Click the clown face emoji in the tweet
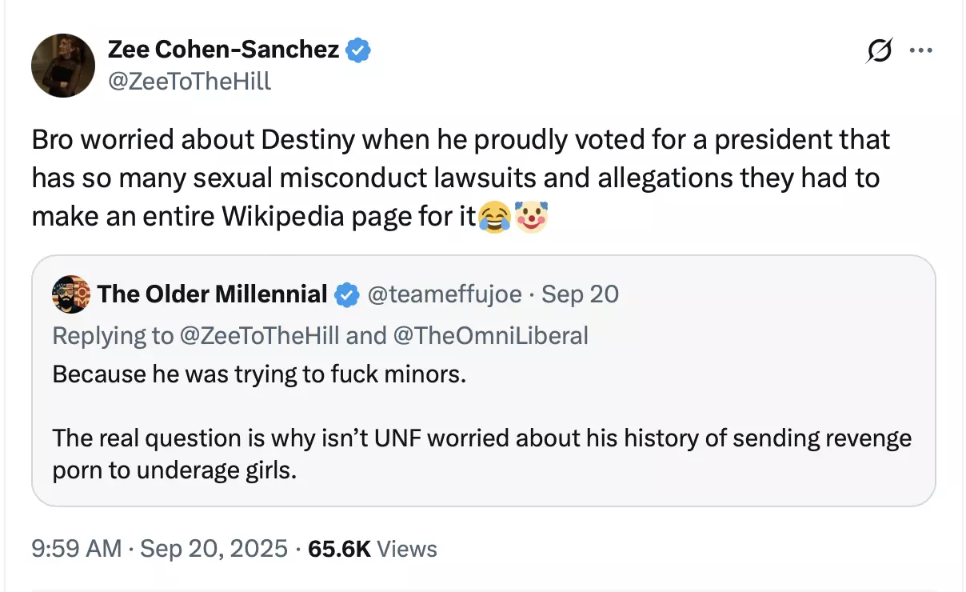Screen dimensions: 966x592 [533, 216]
